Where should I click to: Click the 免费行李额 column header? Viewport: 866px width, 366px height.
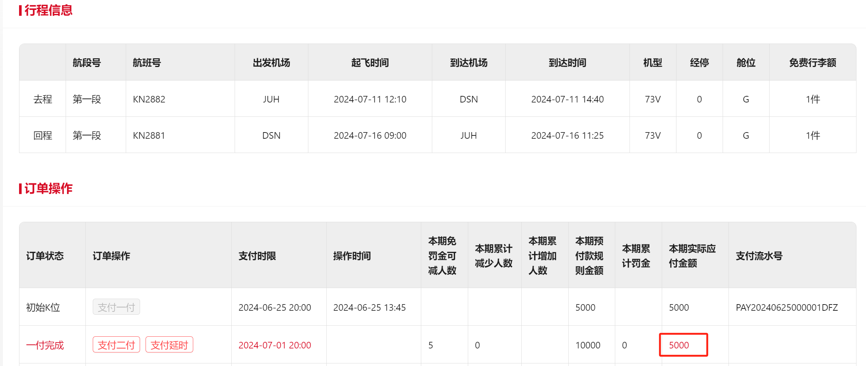tap(812, 63)
